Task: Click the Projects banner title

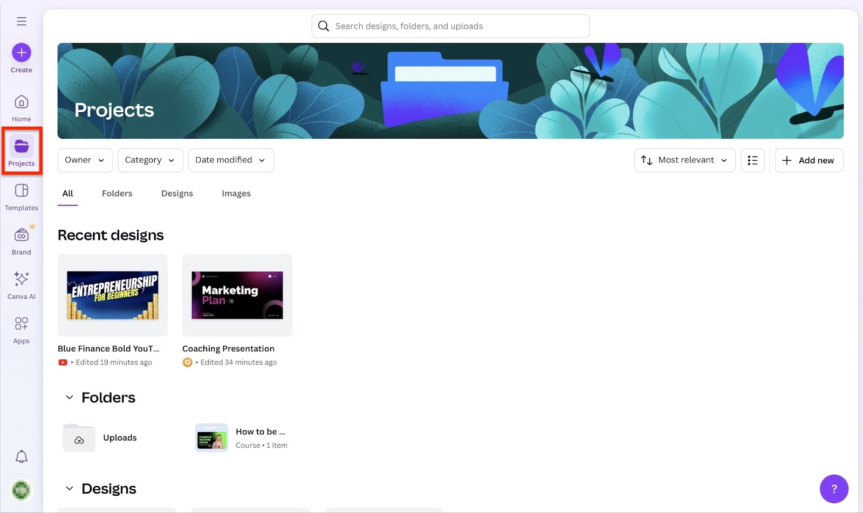Action: click(x=114, y=110)
